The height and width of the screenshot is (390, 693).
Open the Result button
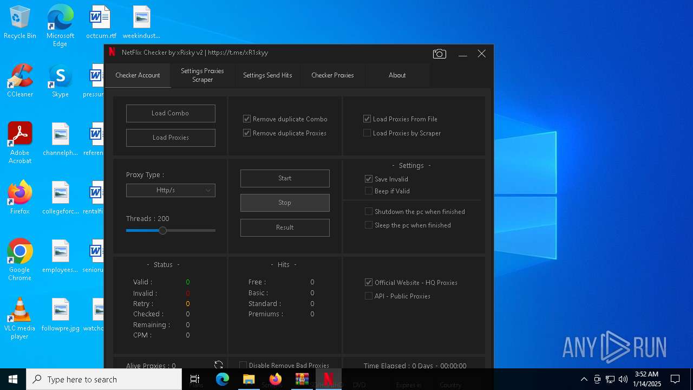coord(285,227)
